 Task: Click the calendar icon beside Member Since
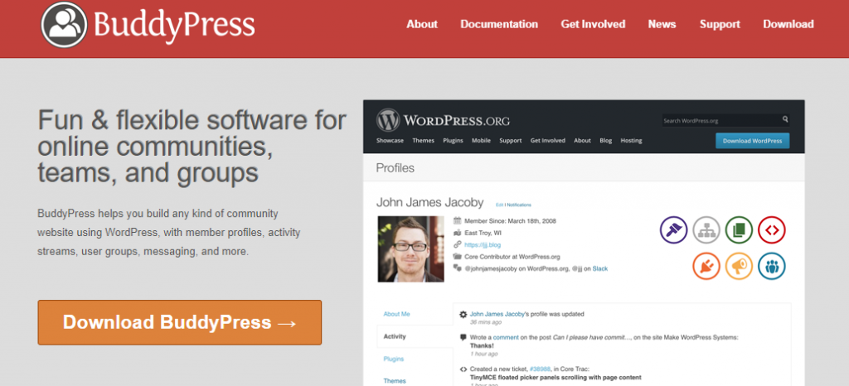(457, 220)
